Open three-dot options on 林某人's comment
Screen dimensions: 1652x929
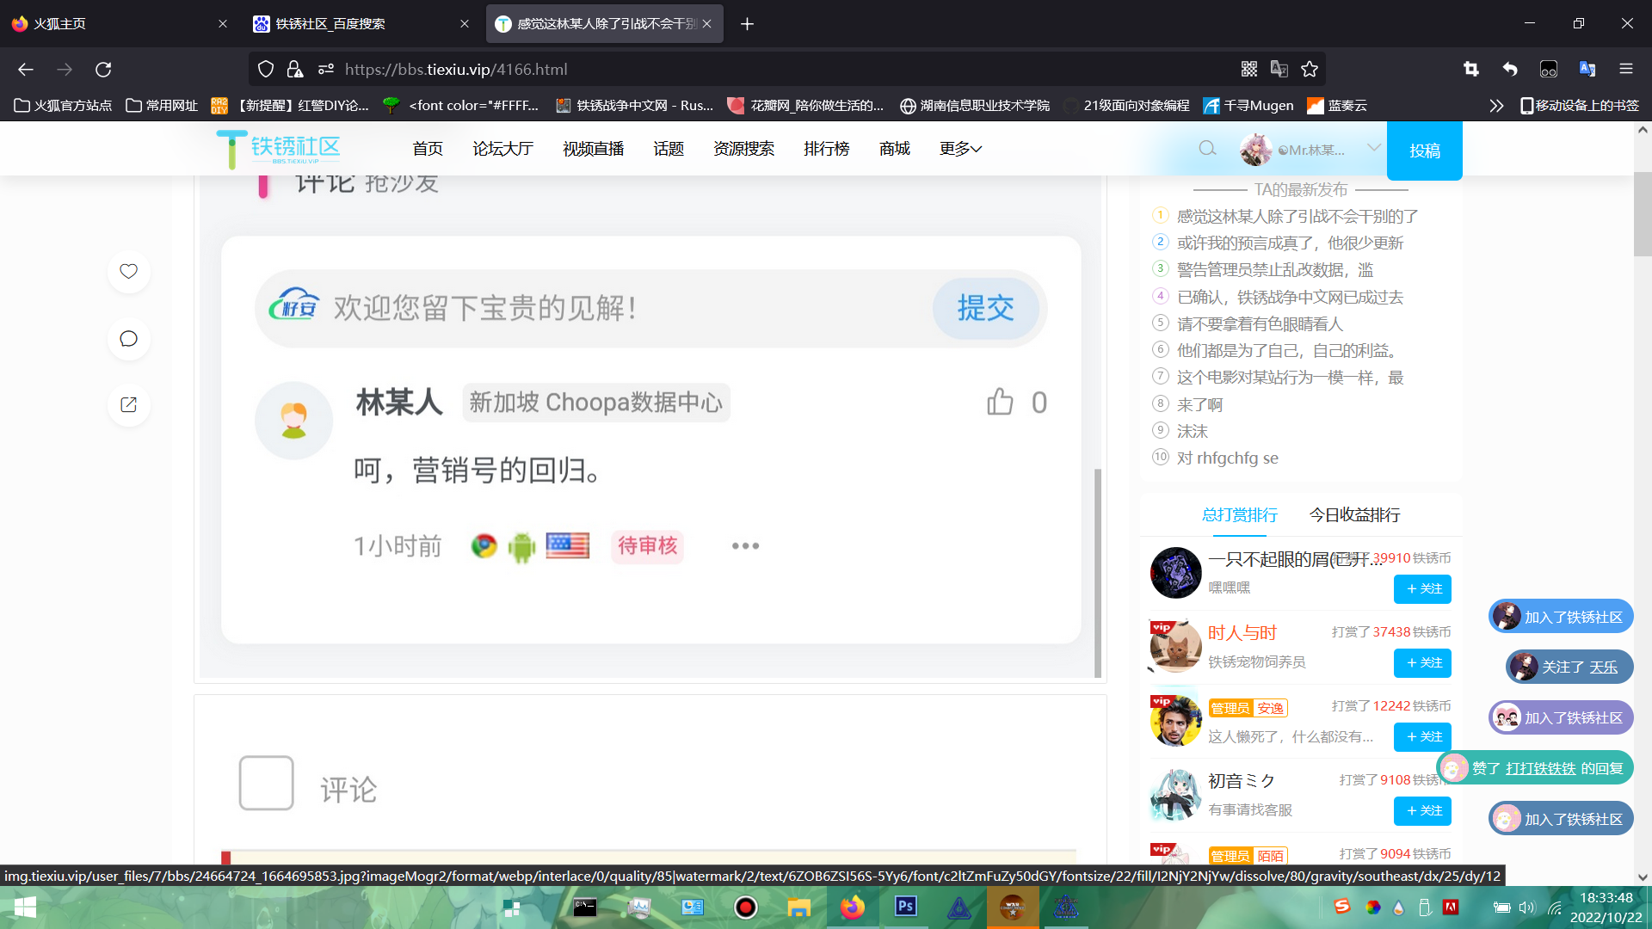point(745,545)
